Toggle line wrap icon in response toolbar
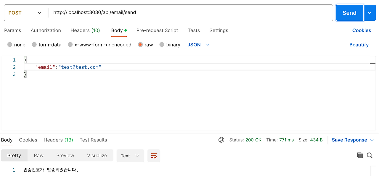 (x=154, y=156)
